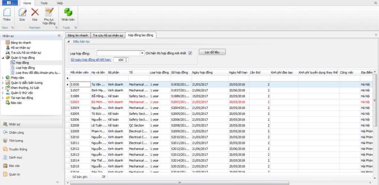
Task: Open Hồ sơ nhân sự tree item
Action: 20,48
